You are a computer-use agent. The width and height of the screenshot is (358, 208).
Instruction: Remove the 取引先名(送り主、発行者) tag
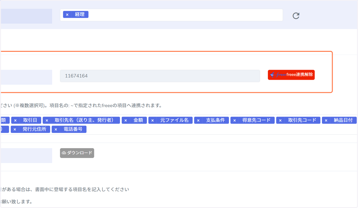coord(47,121)
